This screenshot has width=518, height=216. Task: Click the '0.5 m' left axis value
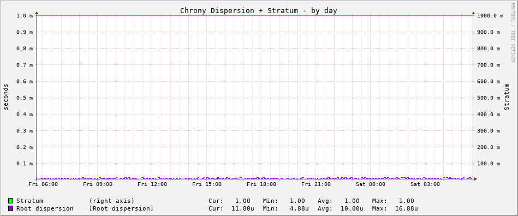(25, 98)
